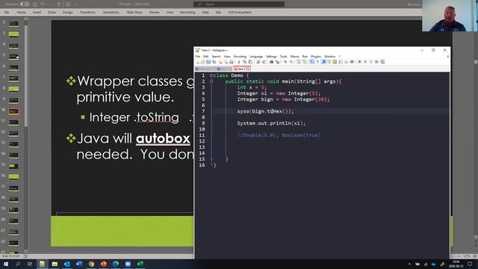This screenshot has width=478, height=269.
Task: Select slide 10 thumbnail in PowerPoint panel
Action: pyautogui.click(x=13, y=111)
